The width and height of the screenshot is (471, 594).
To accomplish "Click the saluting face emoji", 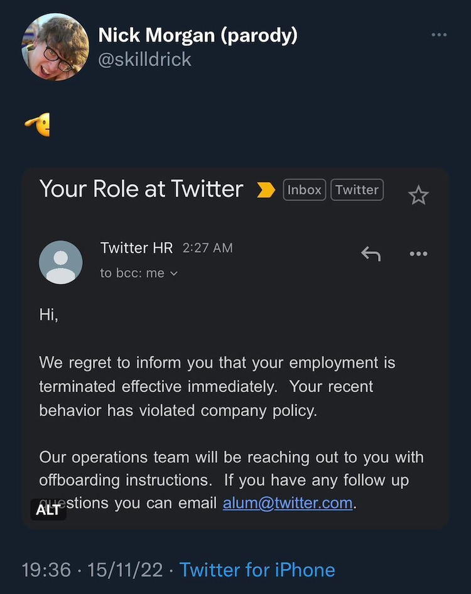I will click(38, 125).
